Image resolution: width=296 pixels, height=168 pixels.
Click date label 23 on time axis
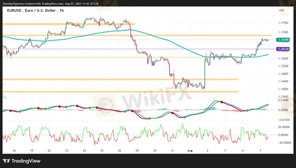(x=66, y=151)
